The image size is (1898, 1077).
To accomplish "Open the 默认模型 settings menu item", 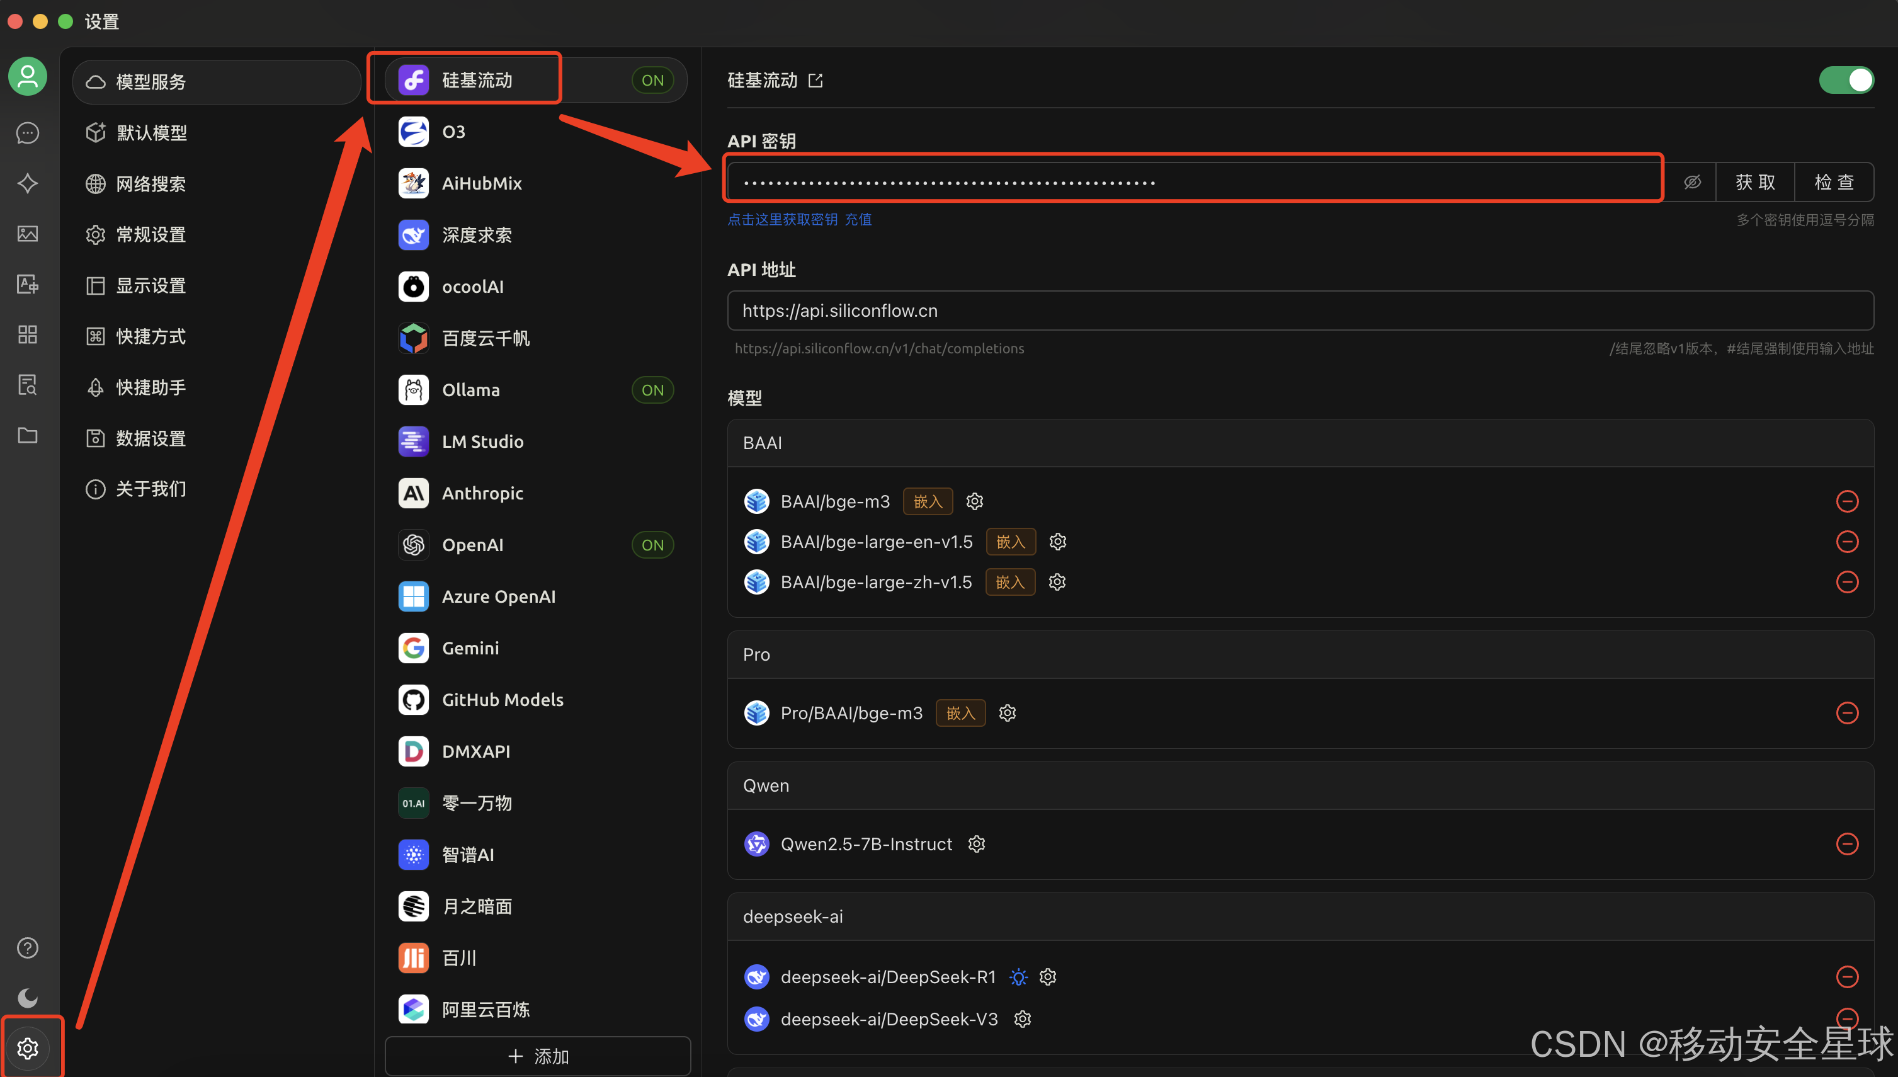I will [x=152, y=132].
